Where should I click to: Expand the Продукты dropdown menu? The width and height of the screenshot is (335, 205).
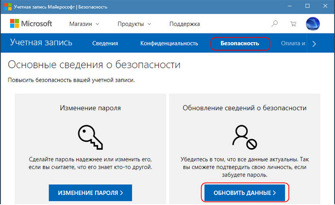134,24
